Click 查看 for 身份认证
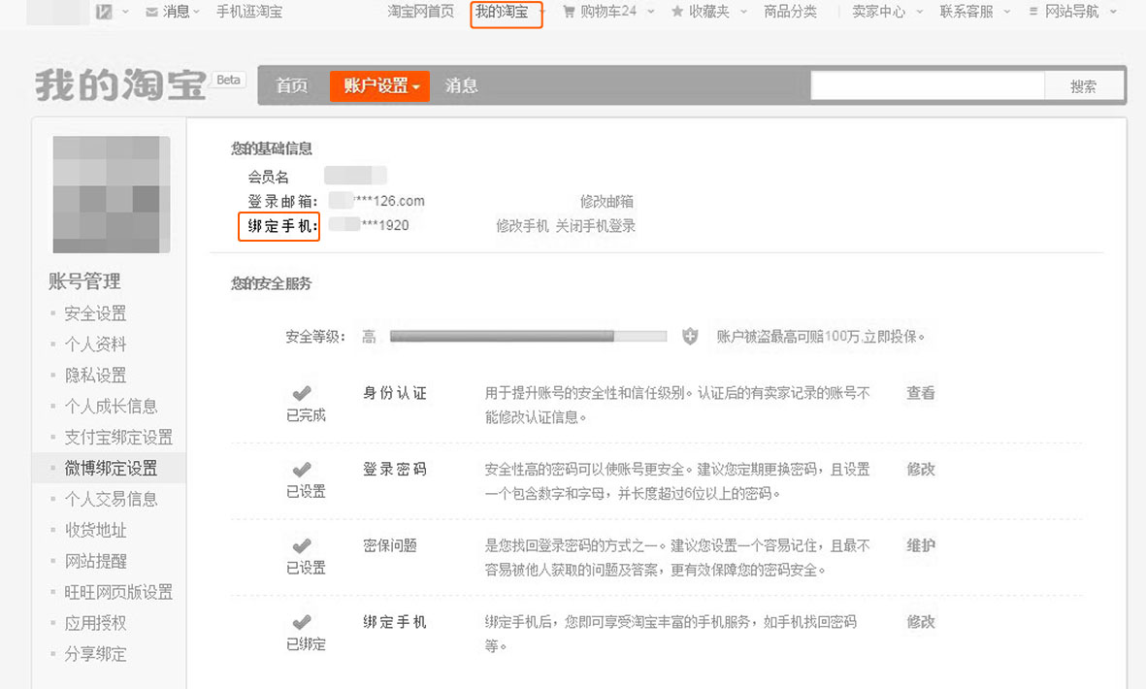Viewport: 1146px width, 689px height. pyautogui.click(x=920, y=393)
